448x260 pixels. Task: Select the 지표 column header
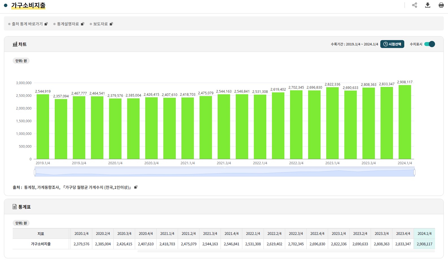click(41, 233)
